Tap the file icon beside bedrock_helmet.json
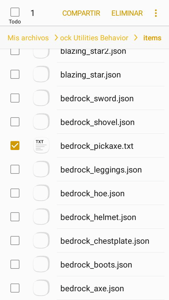Viewport: 169px width, 300px height. tap(41, 217)
